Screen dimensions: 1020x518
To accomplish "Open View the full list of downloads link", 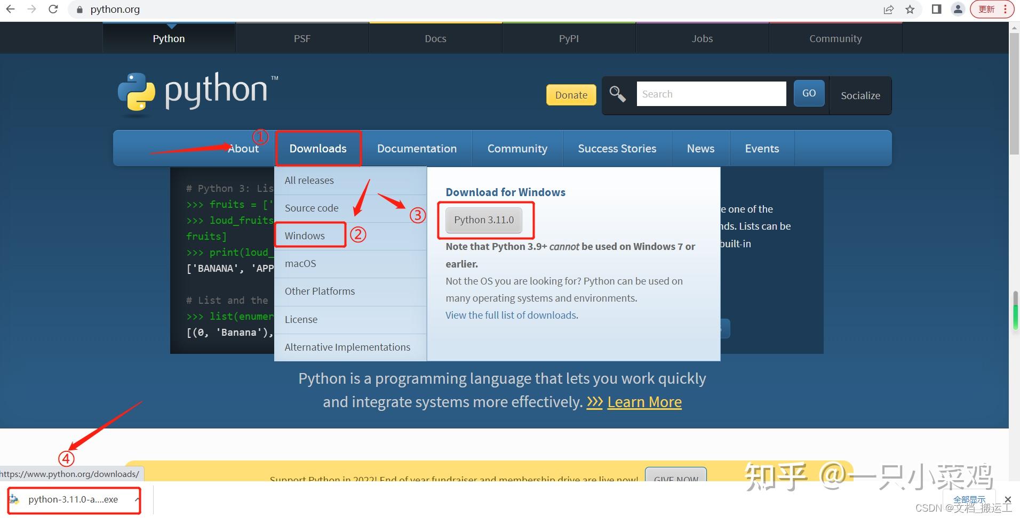I will click(511, 315).
